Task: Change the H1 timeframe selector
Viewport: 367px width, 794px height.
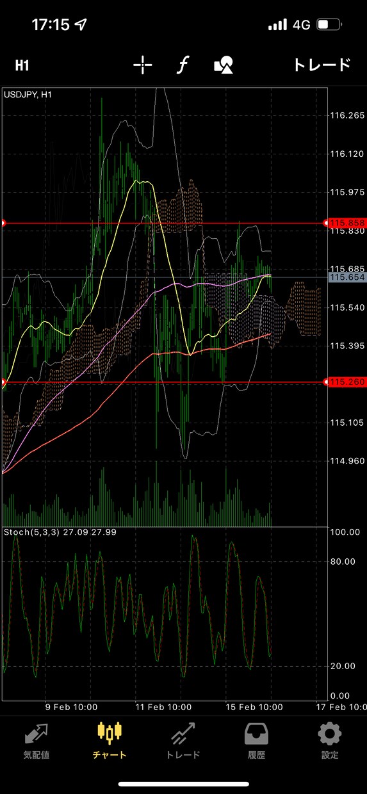Action: (22, 65)
